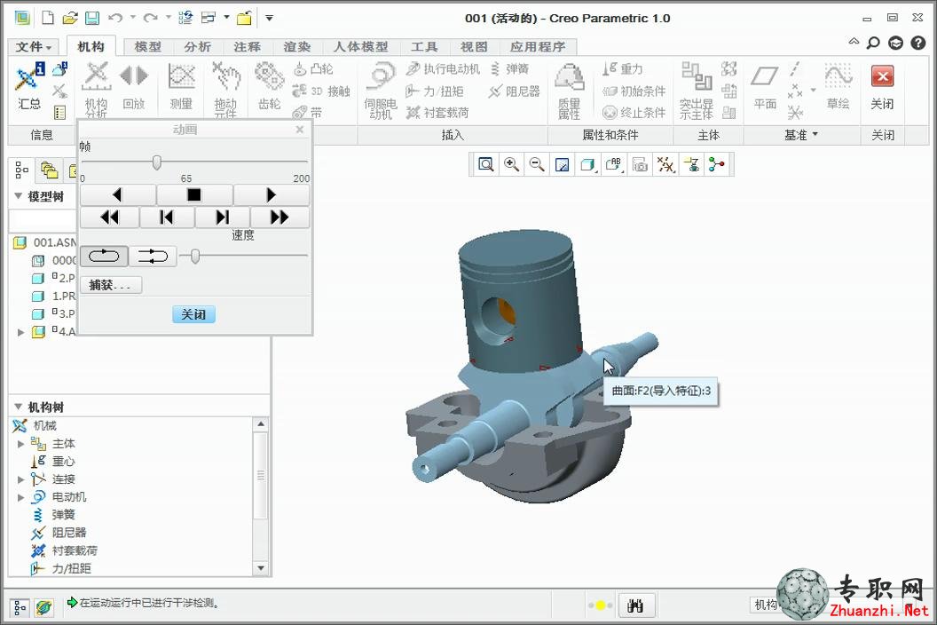Viewport: 937px width, 625px height.
Task: Insert a 弹簧 spring
Action: (x=510, y=69)
